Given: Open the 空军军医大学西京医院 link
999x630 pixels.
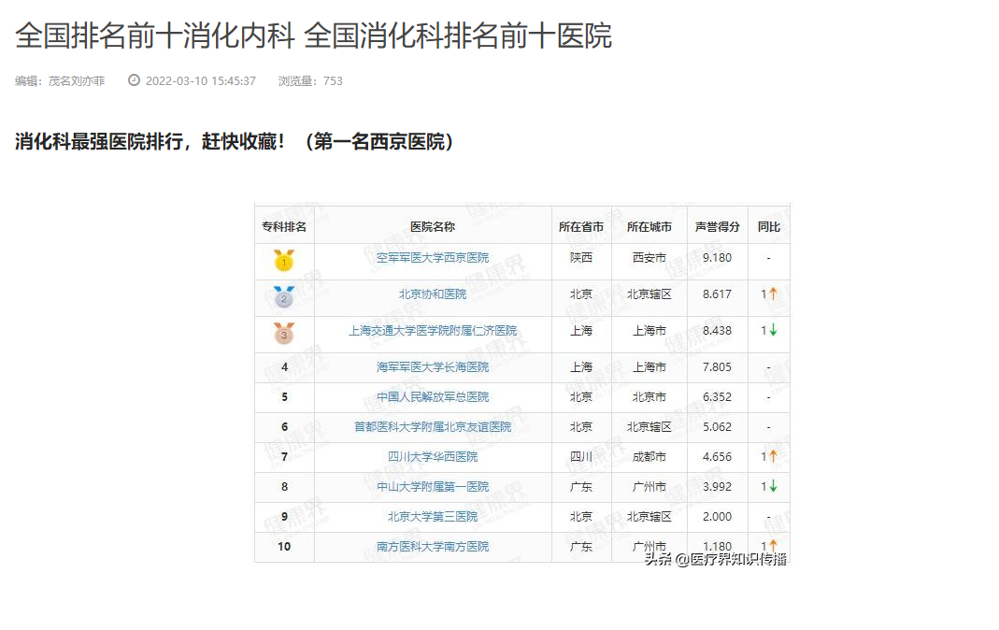Looking at the screenshot, I should click(433, 257).
